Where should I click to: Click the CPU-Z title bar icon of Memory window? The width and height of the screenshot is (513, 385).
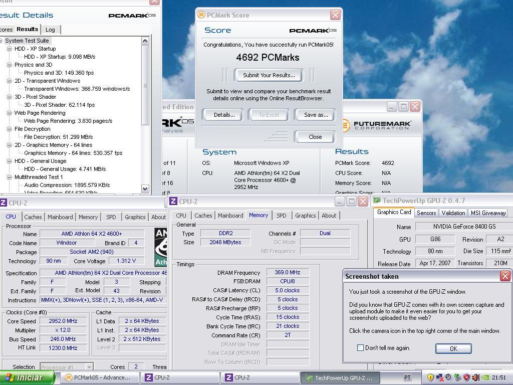click(173, 201)
